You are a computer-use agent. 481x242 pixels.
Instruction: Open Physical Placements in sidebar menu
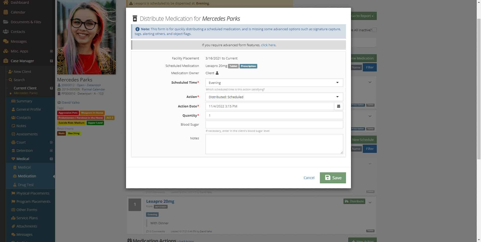click(x=33, y=193)
